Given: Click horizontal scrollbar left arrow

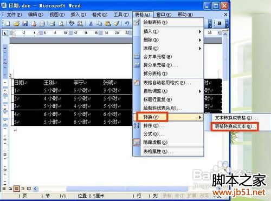Looking at the screenshot, I should point(35,189).
